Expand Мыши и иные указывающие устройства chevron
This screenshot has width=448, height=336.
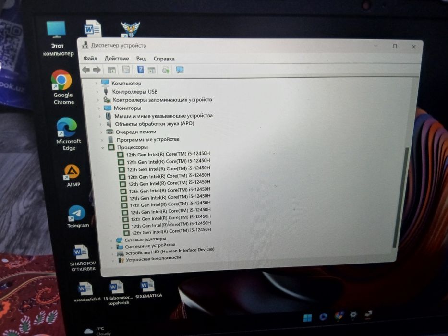pyautogui.click(x=100, y=116)
